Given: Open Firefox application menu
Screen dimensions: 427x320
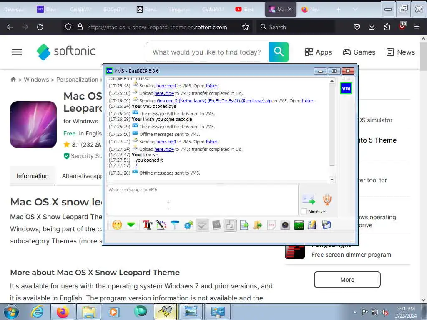Looking at the screenshot, I should click(x=417, y=27).
